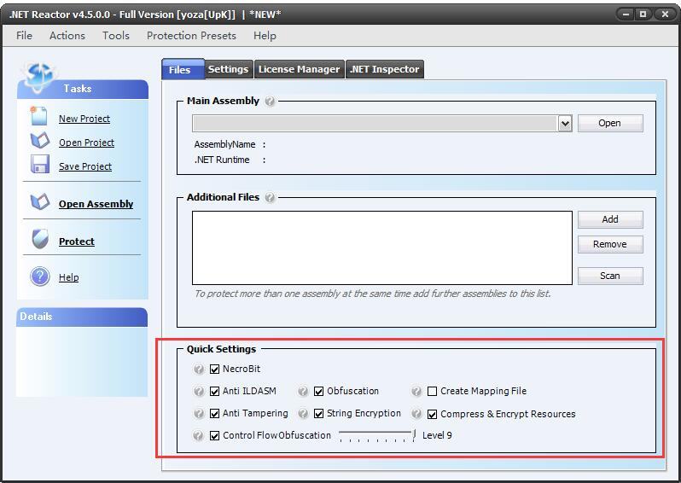
Task: Click the New Project document icon
Action: pos(38,116)
